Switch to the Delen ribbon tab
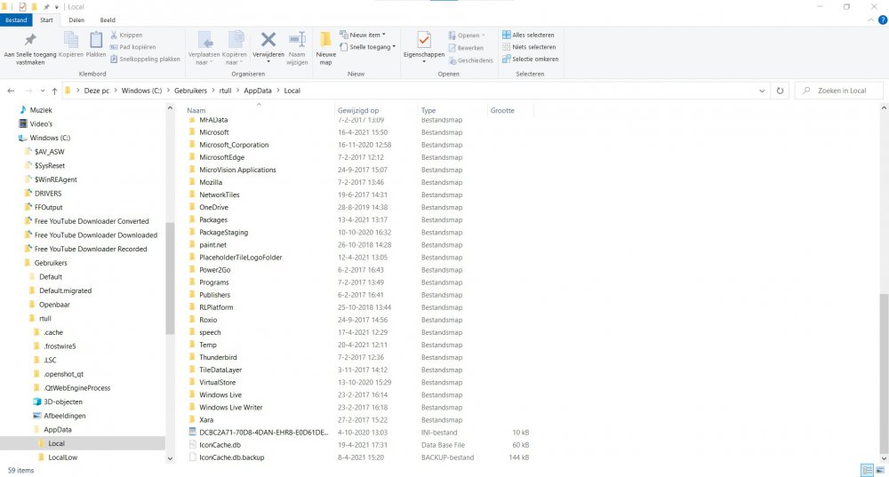Viewport: 889px width, 477px height. coord(76,20)
